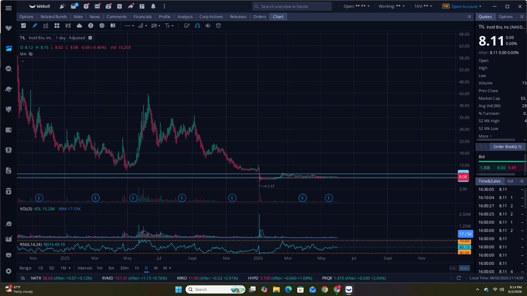Click the 8.08 price label on axis
Screen dimensions: 527x296
463,177
